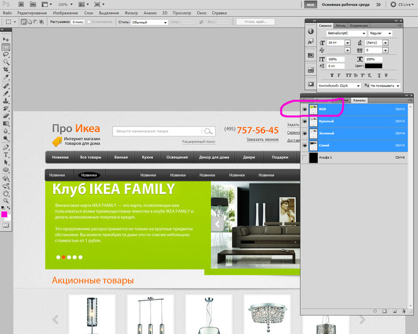Enable Faux Italic text style
Viewport: 418px width, 334px height.
click(x=339, y=75)
